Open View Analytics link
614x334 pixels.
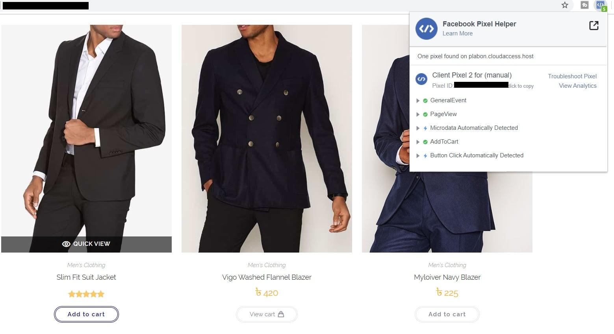577,86
